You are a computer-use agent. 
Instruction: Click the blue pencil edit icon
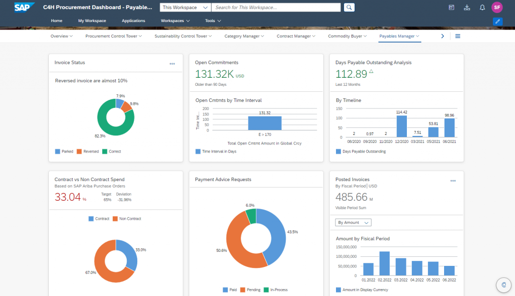[498, 21]
